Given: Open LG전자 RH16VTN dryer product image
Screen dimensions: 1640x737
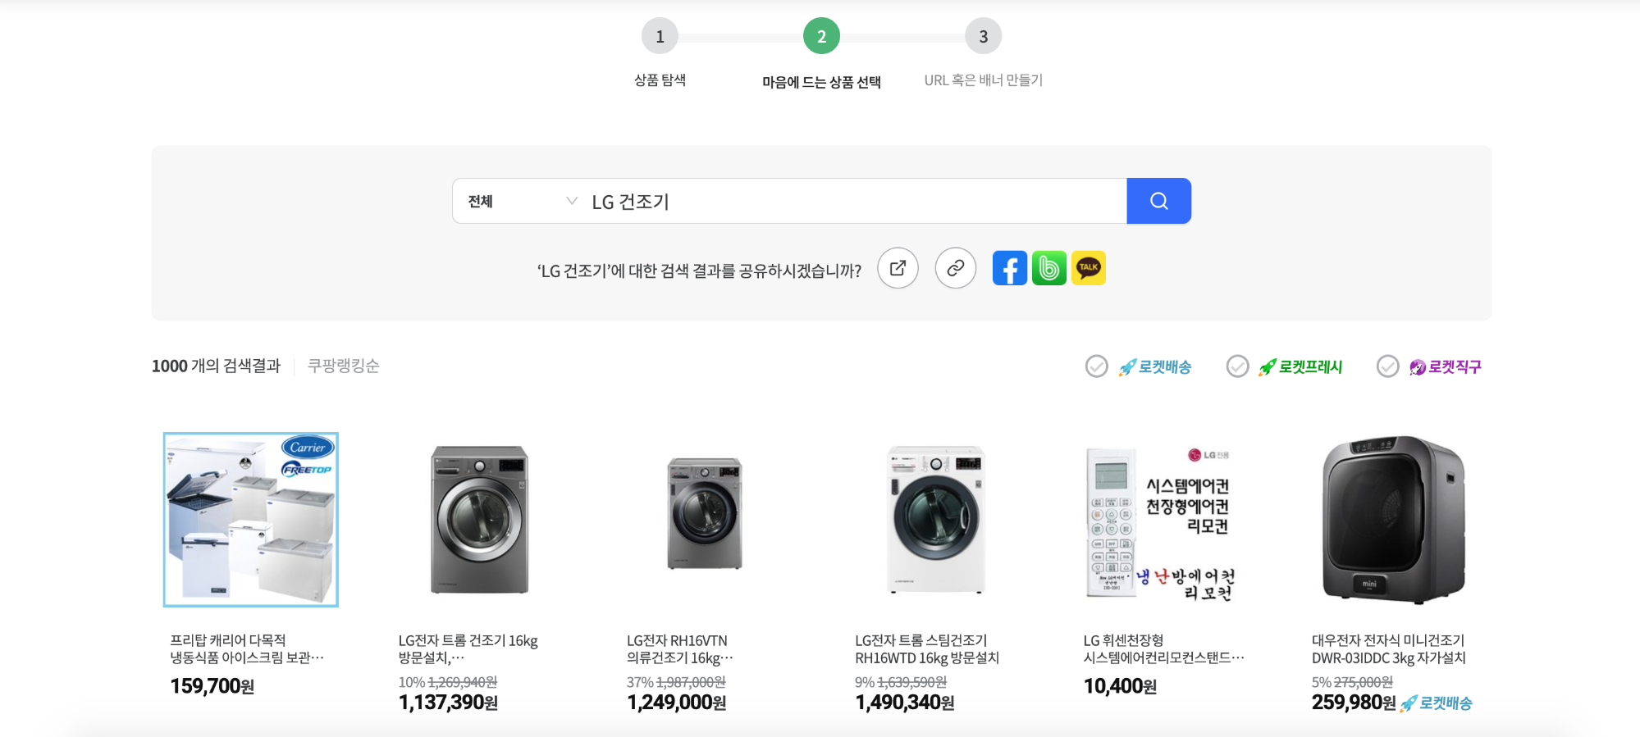Looking at the screenshot, I should point(705,514).
